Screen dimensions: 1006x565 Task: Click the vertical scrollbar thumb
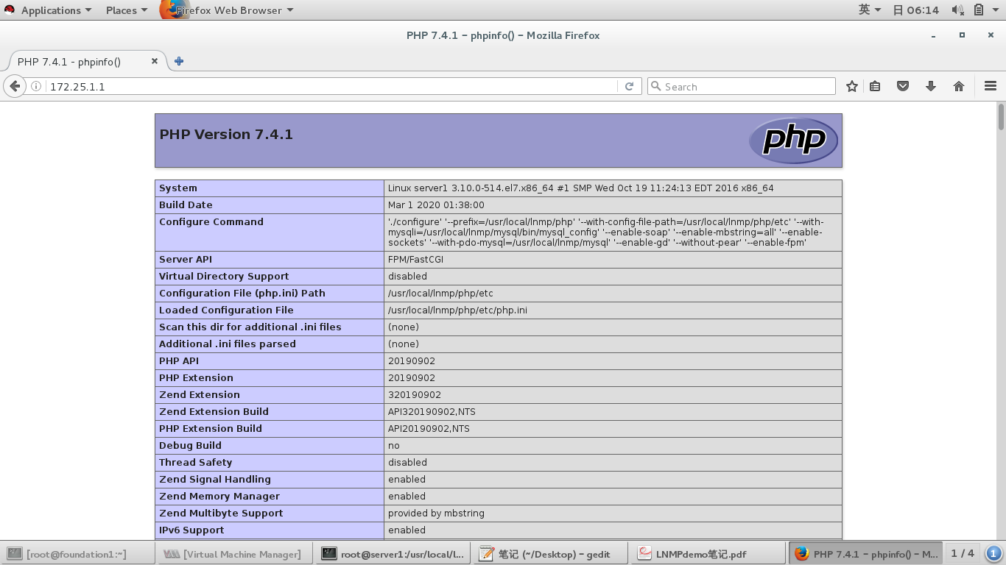coord(1001,117)
